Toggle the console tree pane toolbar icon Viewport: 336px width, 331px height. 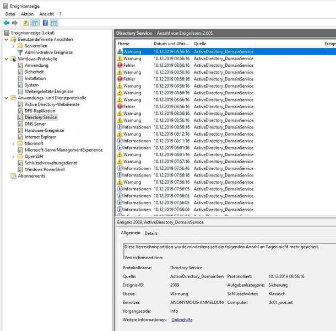click(x=35, y=23)
